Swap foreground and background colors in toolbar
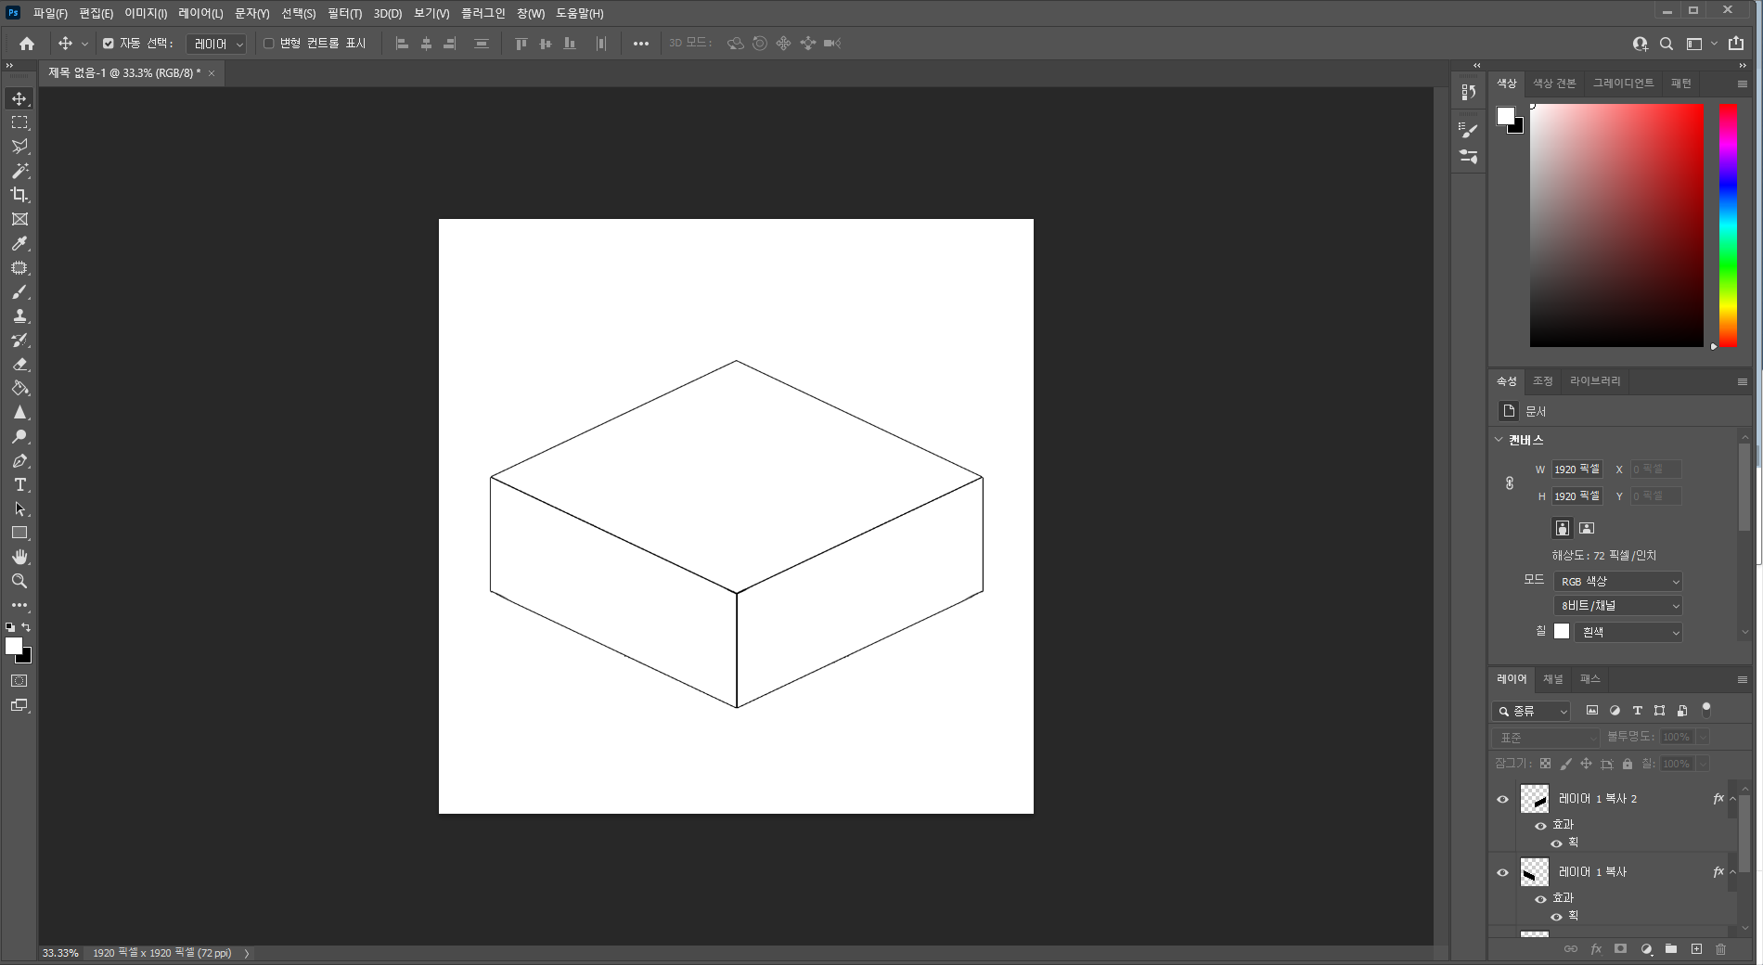The image size is (1763, 965). click(26, 627)
